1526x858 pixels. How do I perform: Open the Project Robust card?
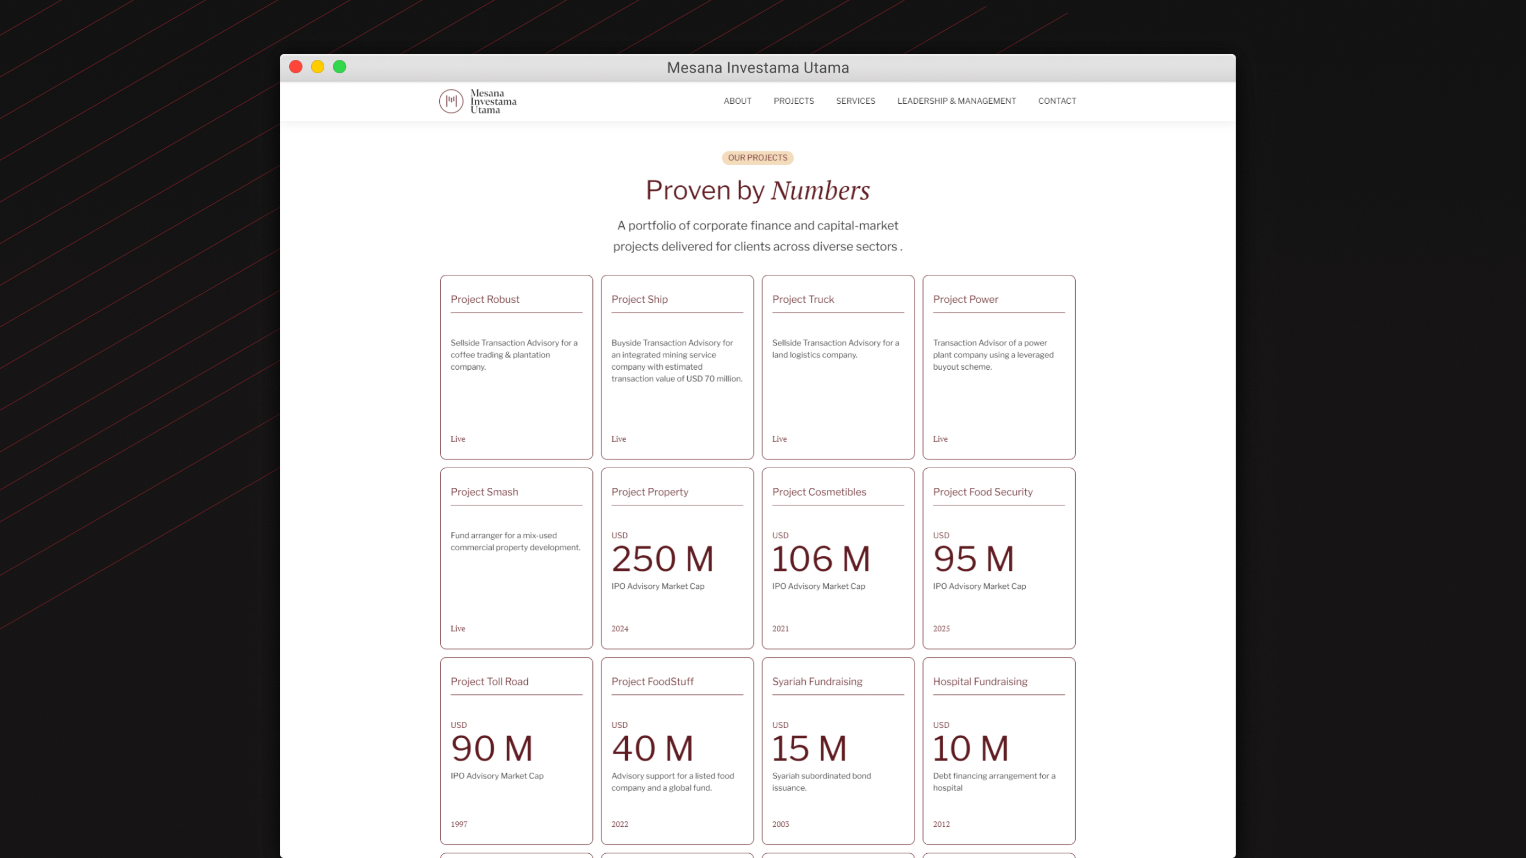click(x=516, y=367)
